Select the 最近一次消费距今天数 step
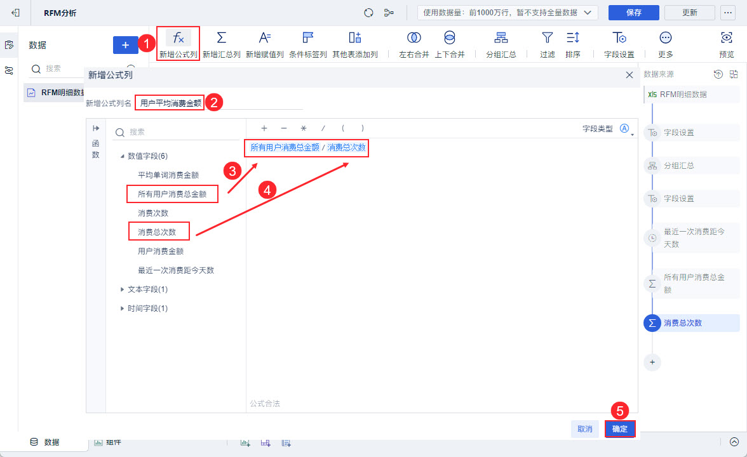This screenshot has height=457, width=747. pyautogui.click(x=692, y=237)
